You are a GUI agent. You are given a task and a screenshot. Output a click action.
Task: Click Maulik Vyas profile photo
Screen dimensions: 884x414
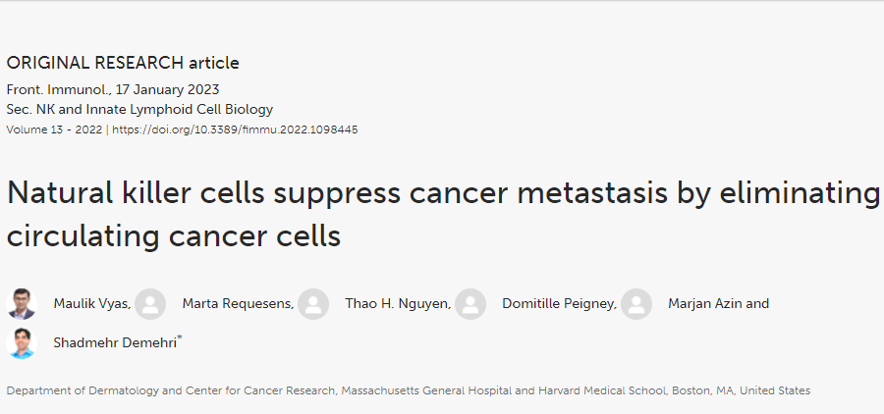point(22,304)
